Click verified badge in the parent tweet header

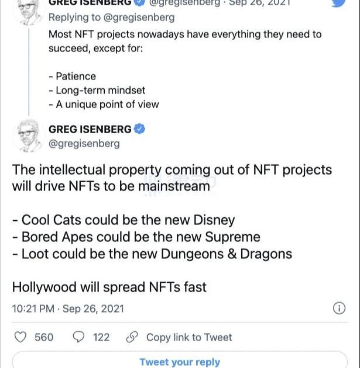pyautogui.click(x=140, y=3)
